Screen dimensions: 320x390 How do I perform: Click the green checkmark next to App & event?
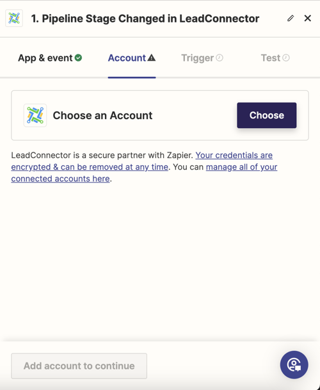pyautogui.click(x=78, y=58)
